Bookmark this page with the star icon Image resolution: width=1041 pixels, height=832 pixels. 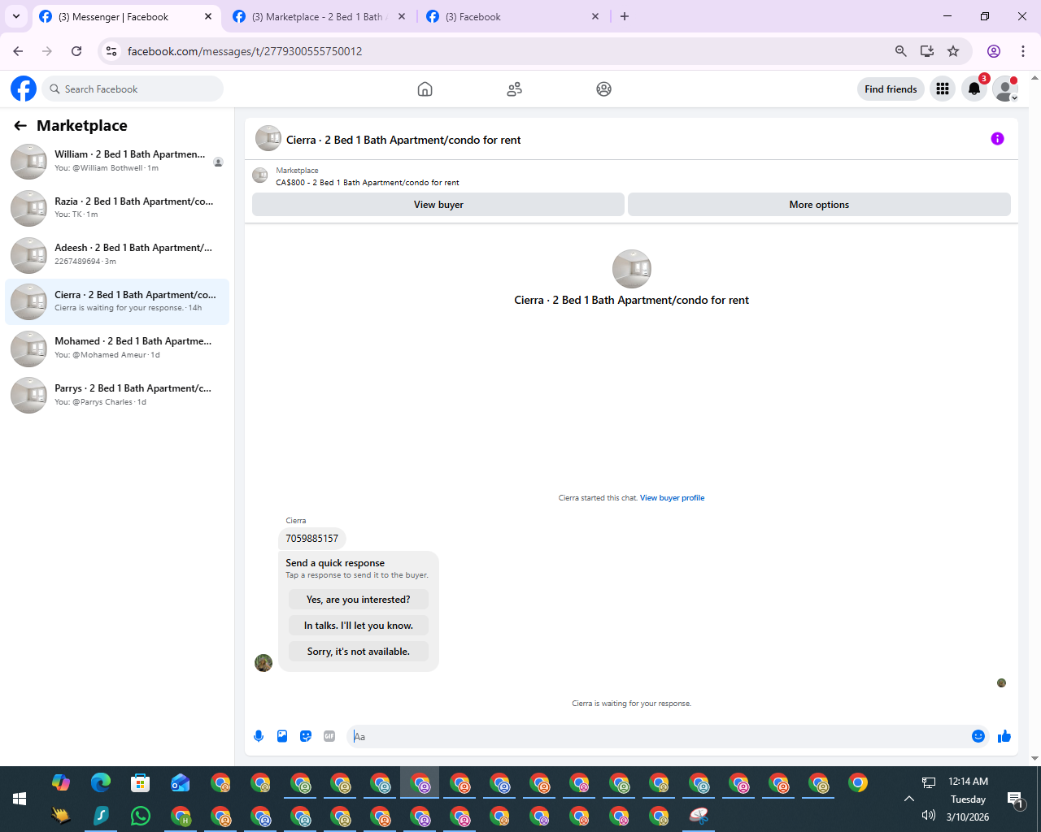pyautogui.click(x=953, y=51)
